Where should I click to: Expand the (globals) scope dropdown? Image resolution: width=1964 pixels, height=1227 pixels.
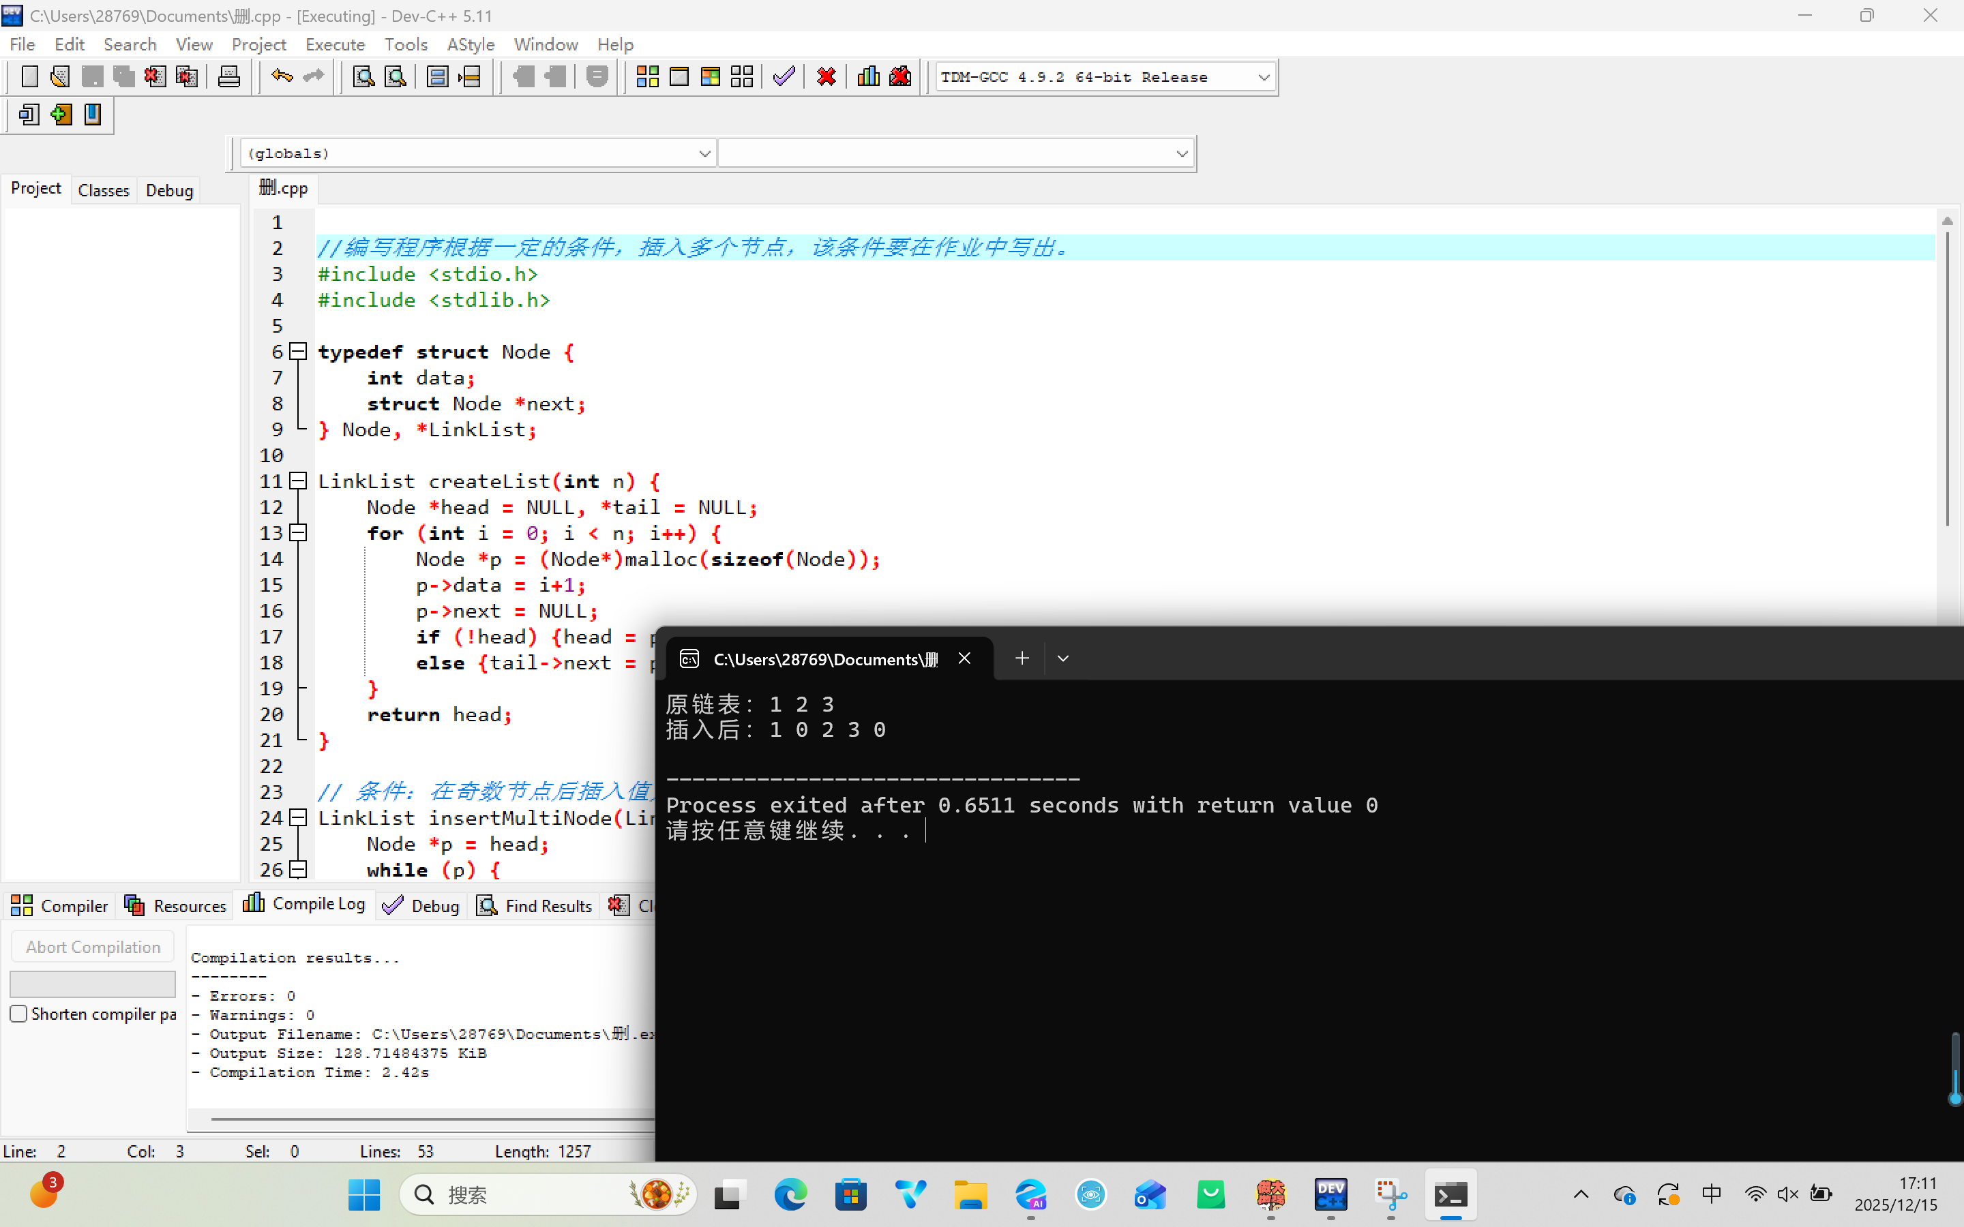point(704,153)
